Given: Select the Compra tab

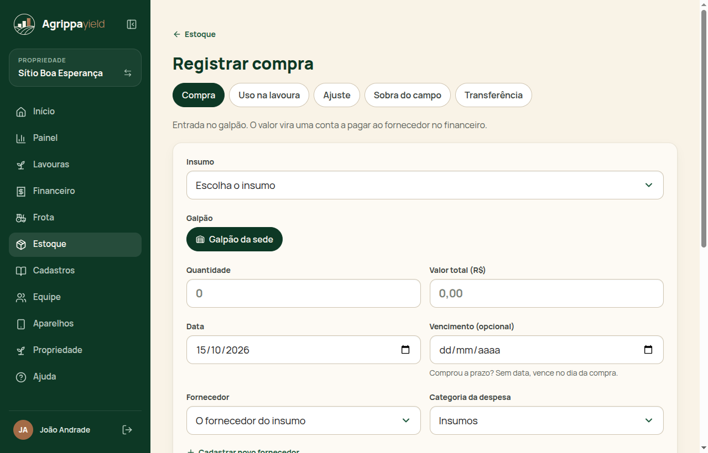Looking at the screenshot, I should coord(199,95).
